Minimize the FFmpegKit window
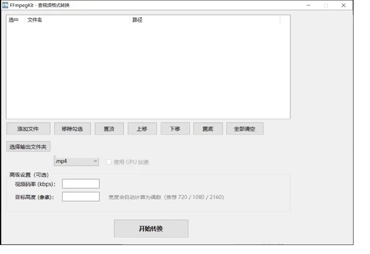The image size is (370, 254). pos(308,5)
